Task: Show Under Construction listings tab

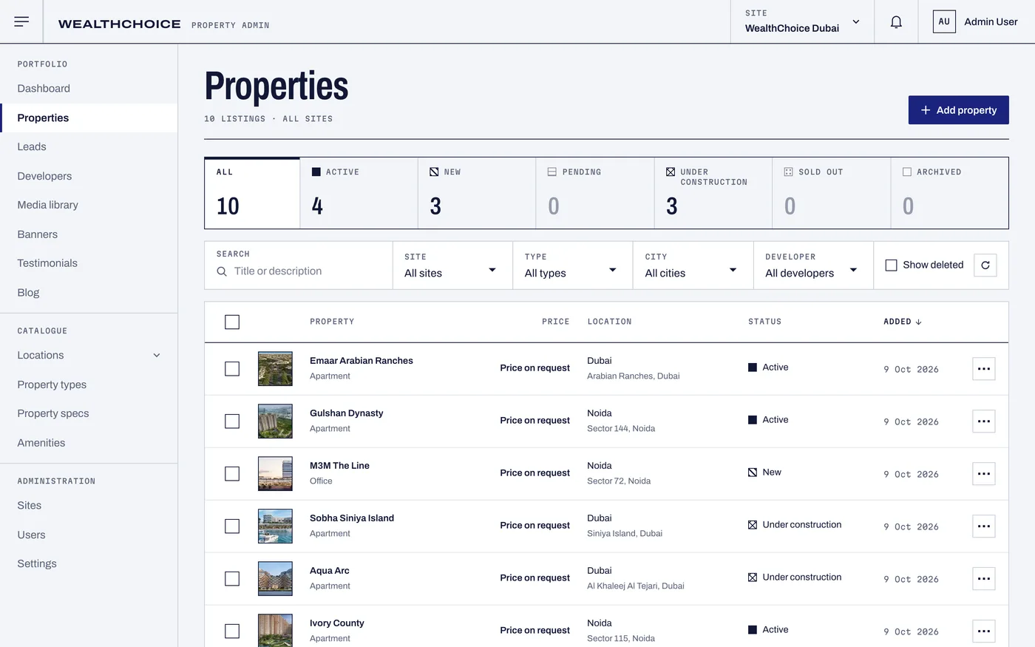Action: coord(713,193)
